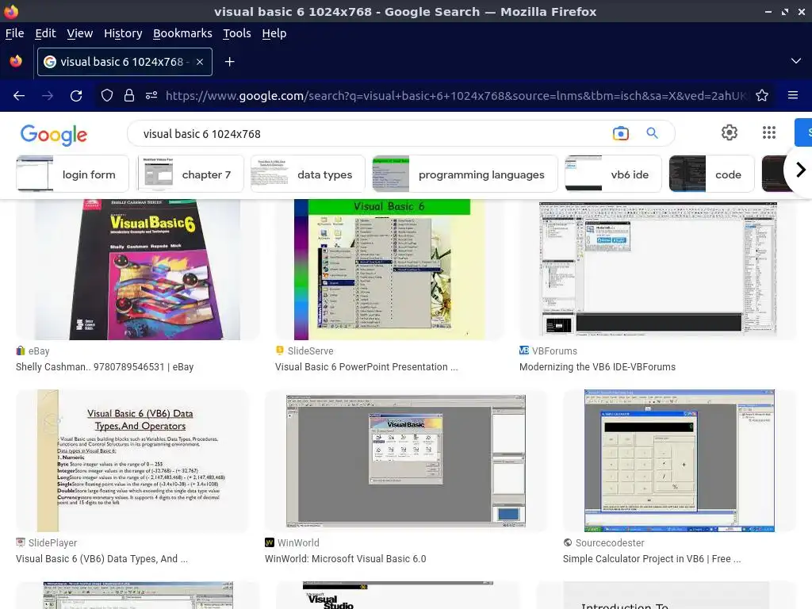Viewport: 812px width, 609px height.
Task: Open the File menu
Action: (14, 33)
